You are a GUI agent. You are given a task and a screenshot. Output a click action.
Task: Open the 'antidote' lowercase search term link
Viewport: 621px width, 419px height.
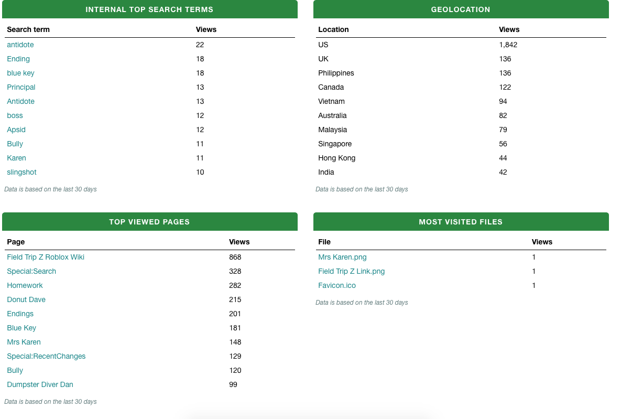(x=20, y=45)
